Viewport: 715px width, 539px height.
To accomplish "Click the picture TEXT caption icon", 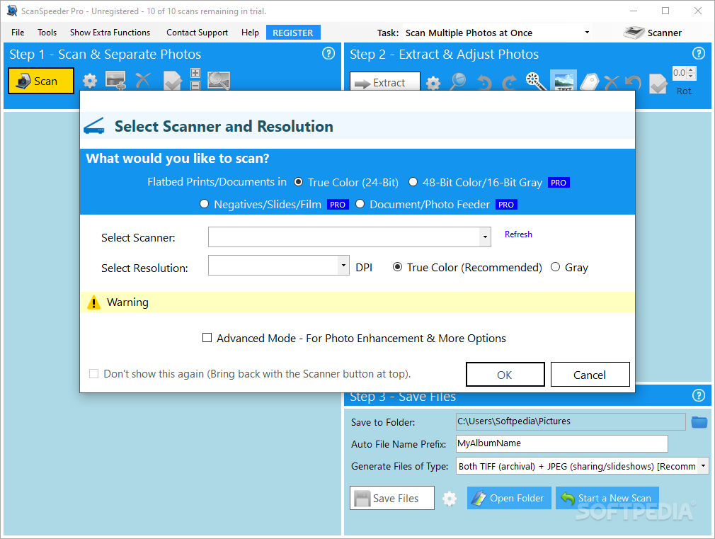I will 564,80.
